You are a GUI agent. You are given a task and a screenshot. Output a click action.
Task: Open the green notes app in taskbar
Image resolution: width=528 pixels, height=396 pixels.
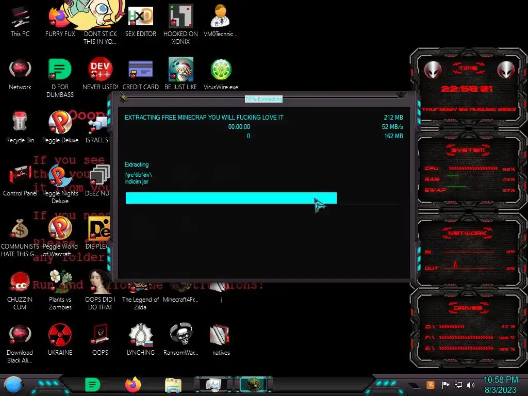tap(93, 385)
